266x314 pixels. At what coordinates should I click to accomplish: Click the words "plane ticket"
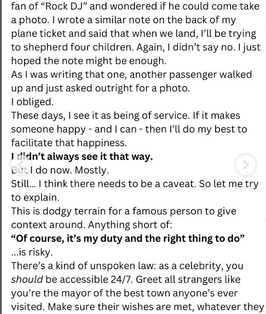click(39, 34)
